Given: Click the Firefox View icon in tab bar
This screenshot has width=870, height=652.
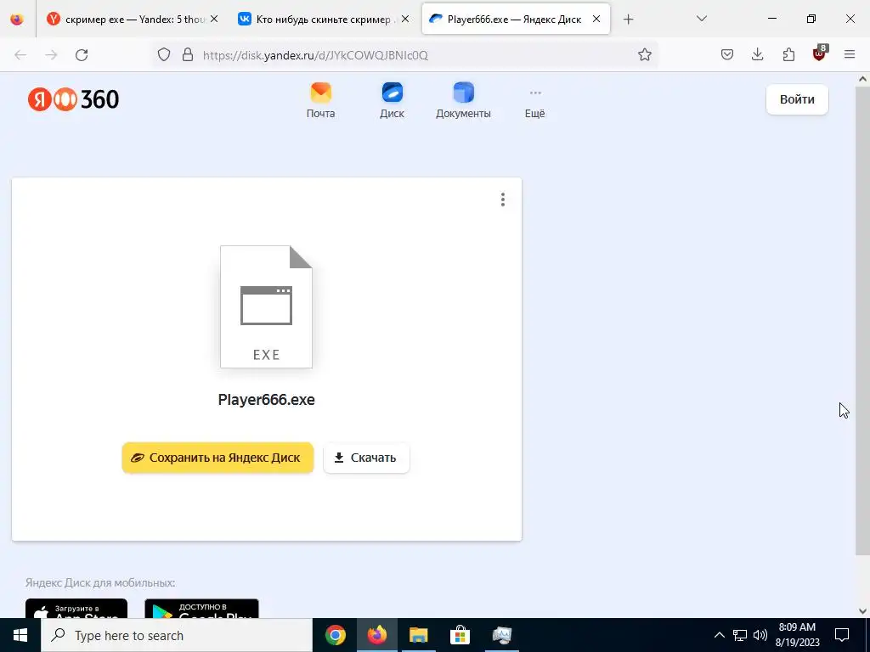Looking at the screenshot, I should 17,20.
